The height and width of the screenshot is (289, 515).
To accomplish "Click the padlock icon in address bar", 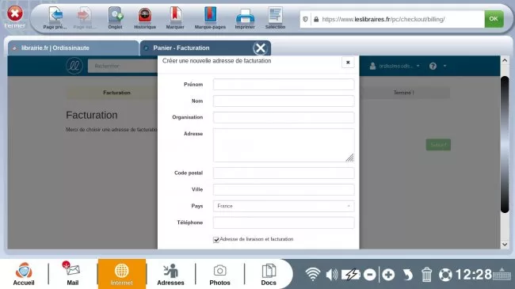I will pyautogui.click(x=316, y=19).
